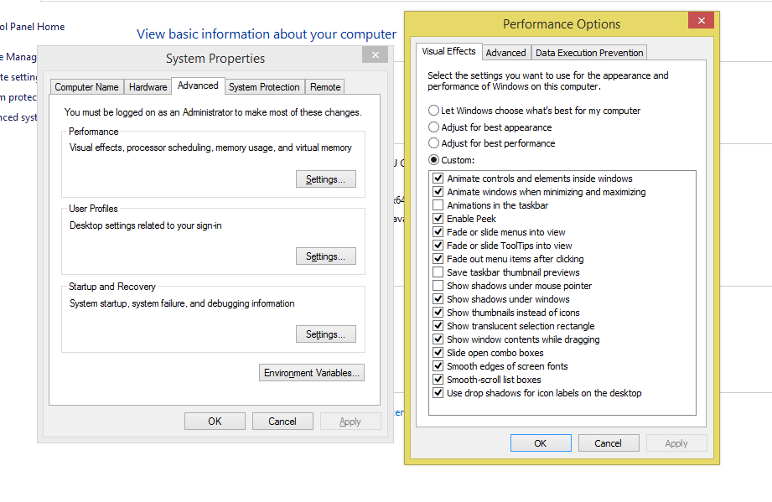Click OK in System Properties
772x502 pixels.
(215, 422)
